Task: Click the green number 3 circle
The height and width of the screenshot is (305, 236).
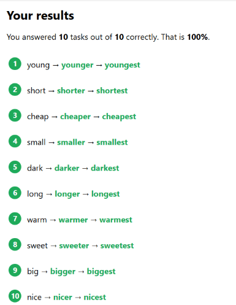Action: pyautogui.click(x=15, y=115)
